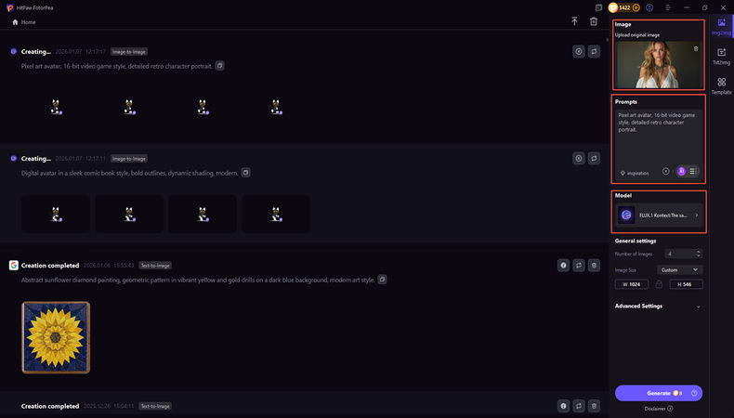Image resolution: width=734 pixels, height=418 pixels.
Task: Click the trash icon in top toolbar
Action: (x=594, y=21)
